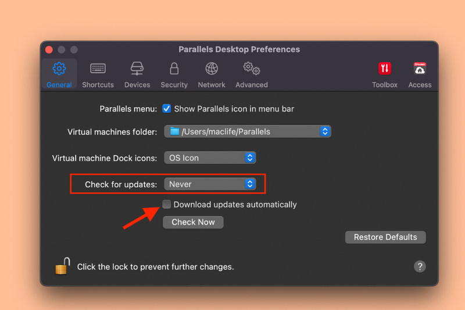Click the lock icon to prevent changes
The height and width of the screenshot is (310, 465).
coord(63,266)
